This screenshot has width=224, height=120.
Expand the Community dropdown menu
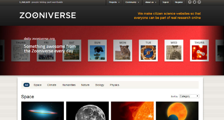pyautogui.click(x=132, y=2)
